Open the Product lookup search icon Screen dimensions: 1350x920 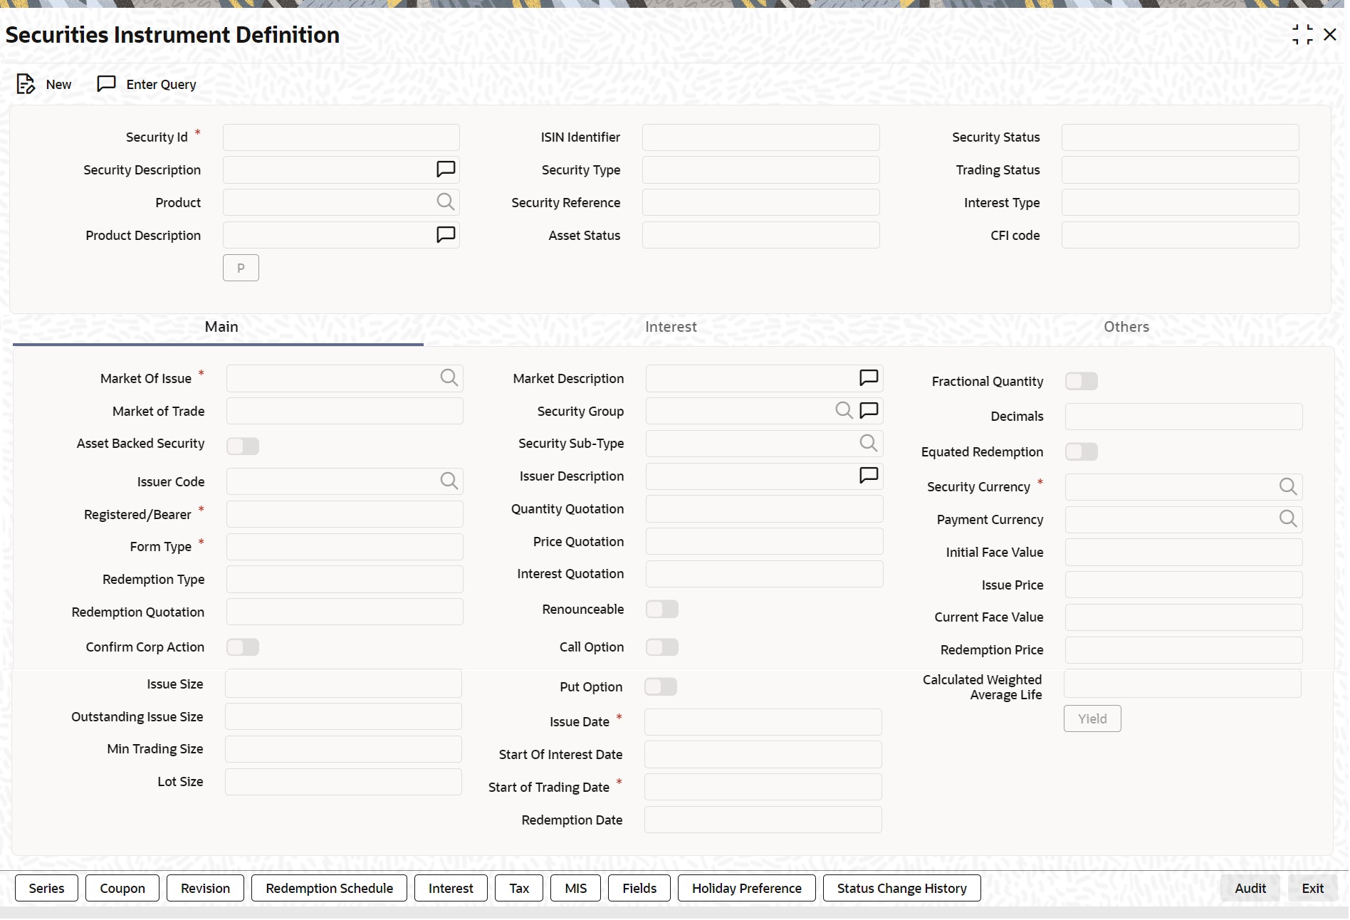point(445,202)
